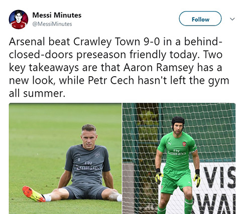This screenshot has height=214, width=241.
Task: Expand the tweet options chevron
Action: 232,19
